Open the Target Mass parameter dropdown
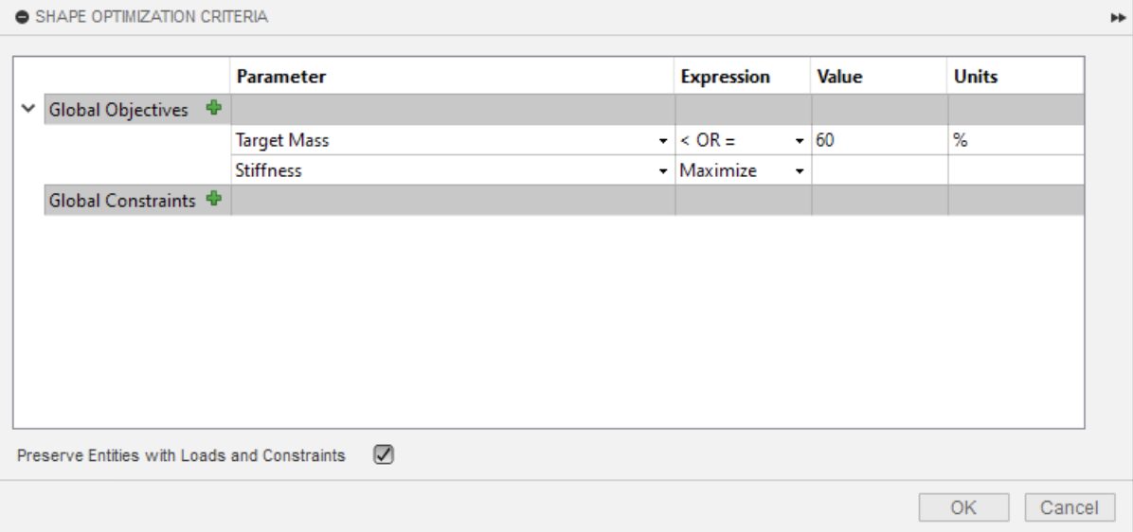This screenshot has height=532, width=1133. [x=663, y=141]
